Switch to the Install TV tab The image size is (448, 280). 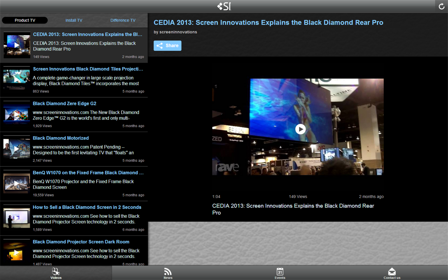coord(74,20)
